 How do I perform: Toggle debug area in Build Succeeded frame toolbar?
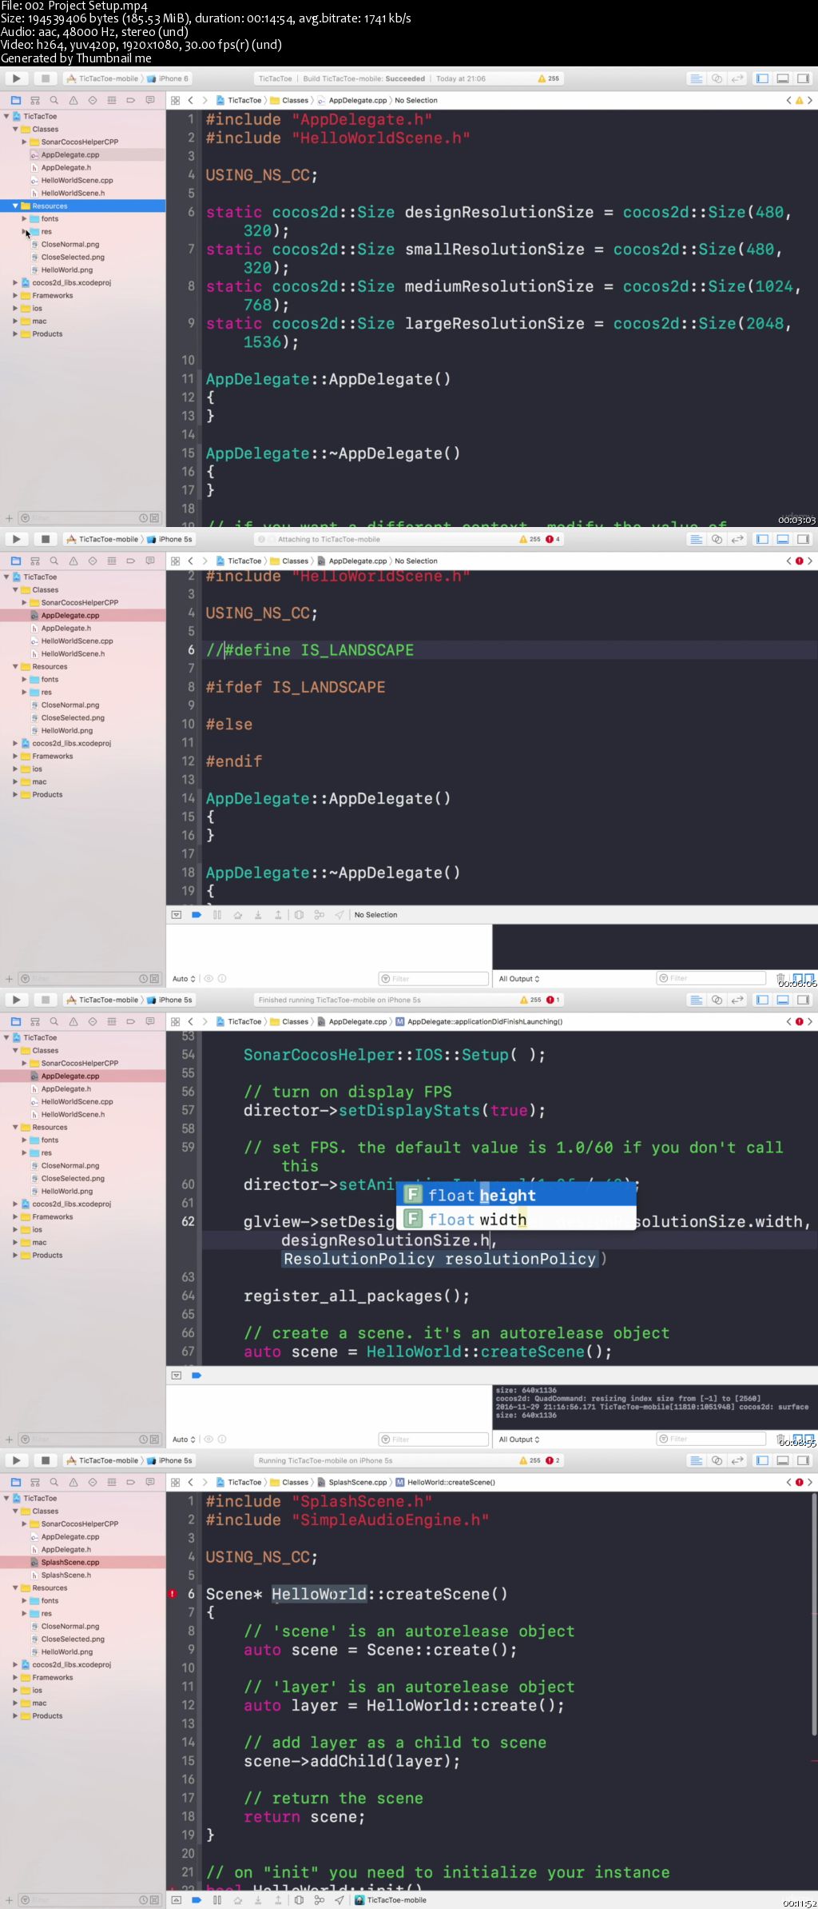click(783, 78)
